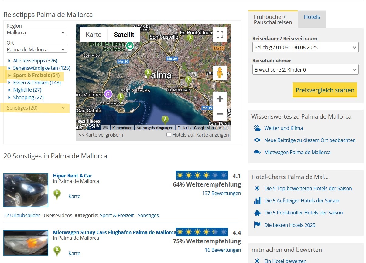Click the green Estadi Mallorca Son Moix marker
Image resolution: width=366 pixels, height=263 pixels.
[130, 46]
